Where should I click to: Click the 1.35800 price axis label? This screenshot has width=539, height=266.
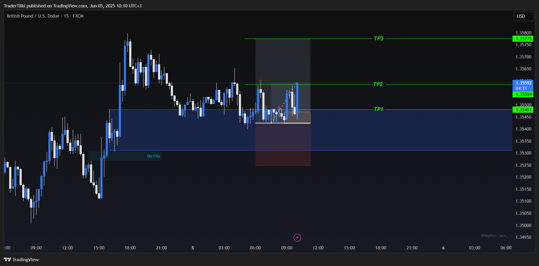524,33
